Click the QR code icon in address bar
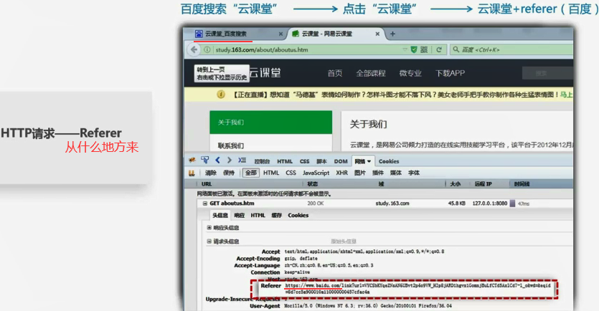Viewport: 599px width, 311px height. (x=424, y=49)
